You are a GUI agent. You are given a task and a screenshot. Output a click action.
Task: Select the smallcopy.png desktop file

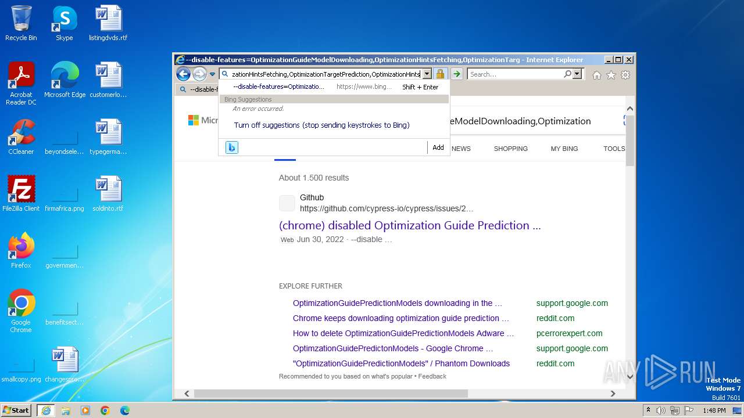click(x=21, y=369)
